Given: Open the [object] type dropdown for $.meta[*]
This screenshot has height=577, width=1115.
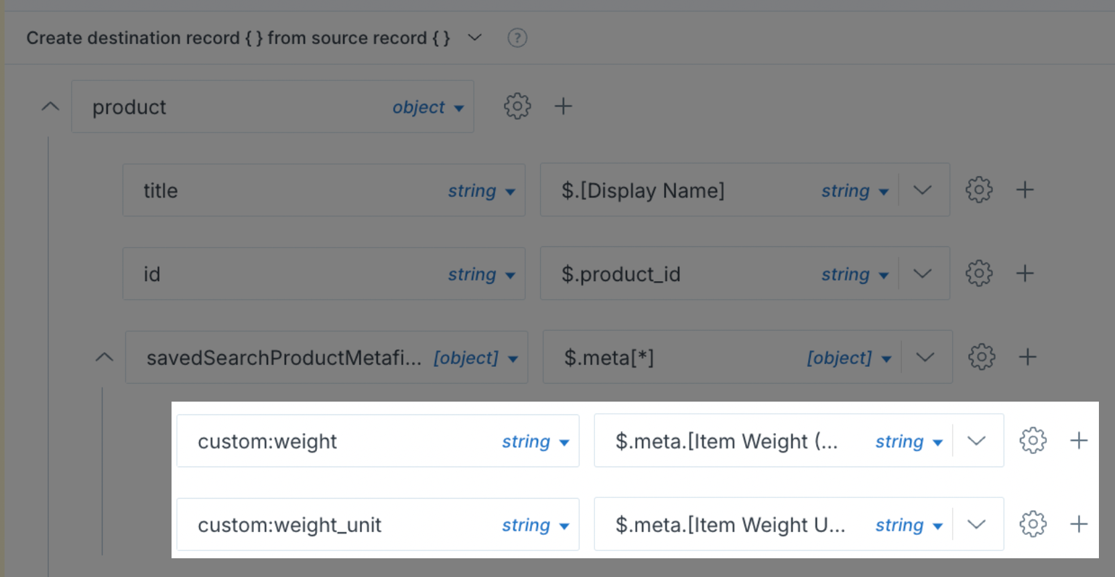Looking at the screenshot, I should [849, 358].
